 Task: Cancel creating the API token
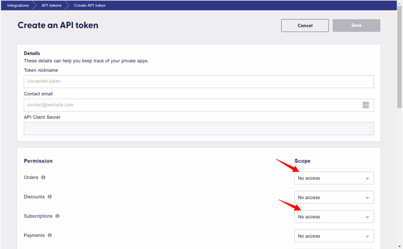(305, 25)
